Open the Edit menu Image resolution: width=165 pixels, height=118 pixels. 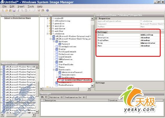coord(12,7)
